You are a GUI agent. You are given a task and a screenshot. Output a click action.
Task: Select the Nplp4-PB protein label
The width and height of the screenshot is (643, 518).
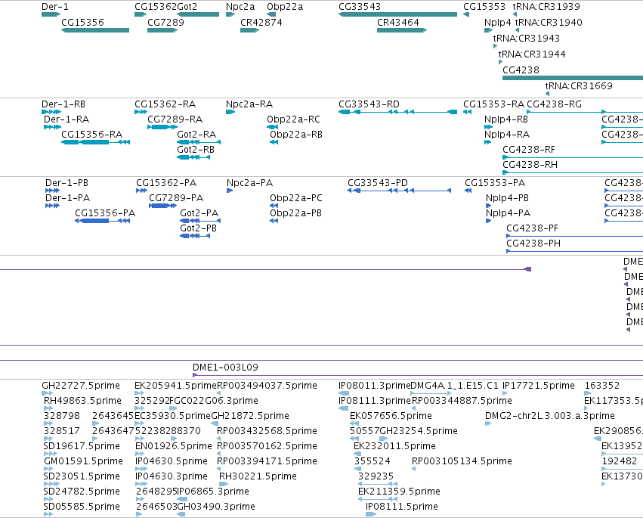(507, 198)
